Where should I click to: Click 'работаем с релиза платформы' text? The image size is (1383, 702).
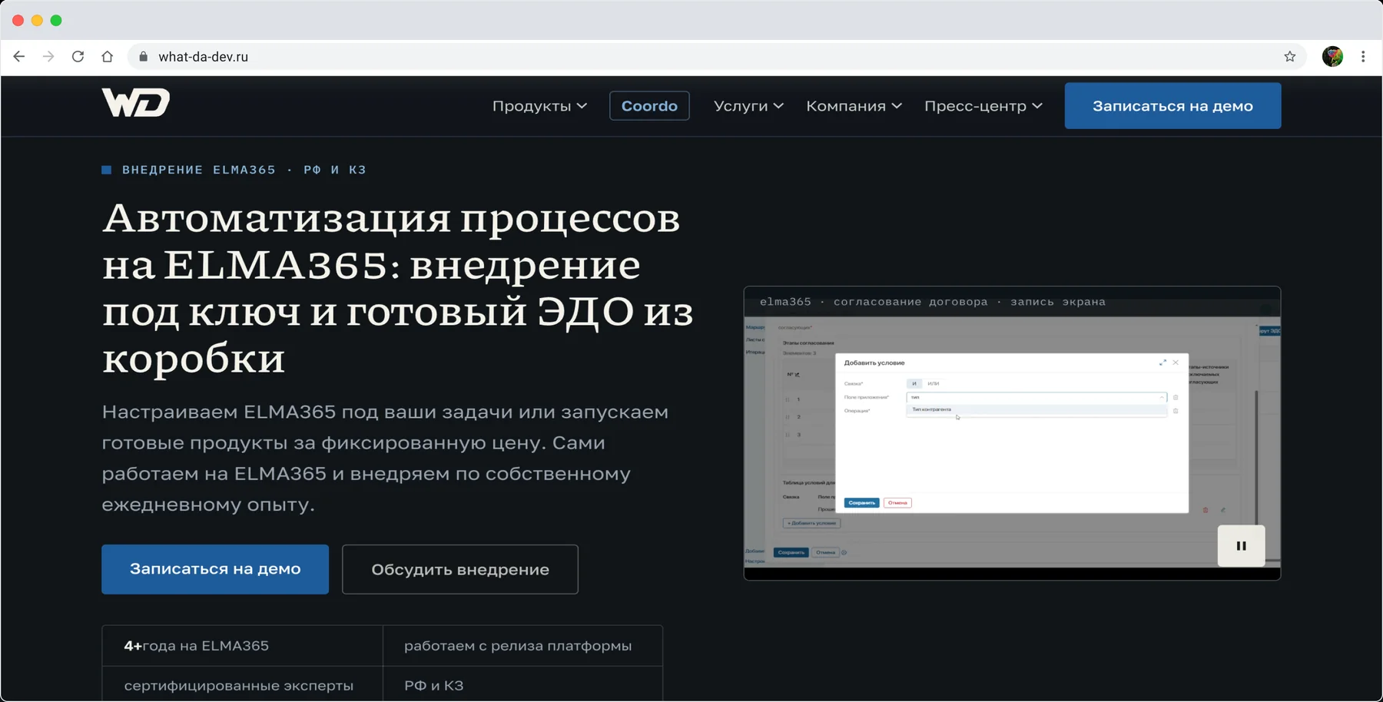click(518, 646)
